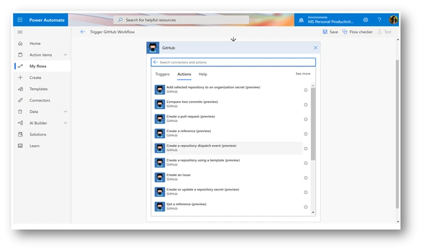Expand the AI Builder section

[x=65, y=123]
